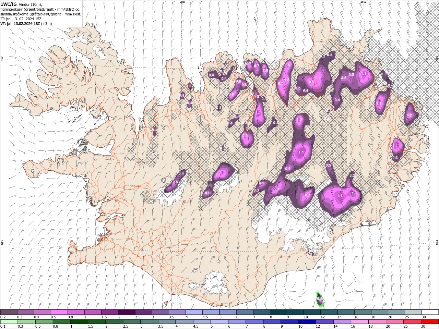Click the 64N latitude label on right edge
The height and width of the screenshot is (329, 439).
[x=437, y=242]
